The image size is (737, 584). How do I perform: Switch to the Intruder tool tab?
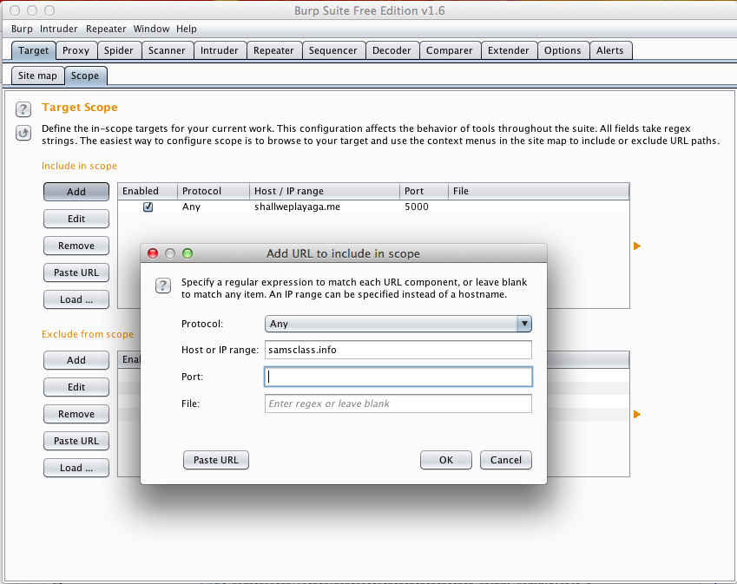(x=219, y=50)
